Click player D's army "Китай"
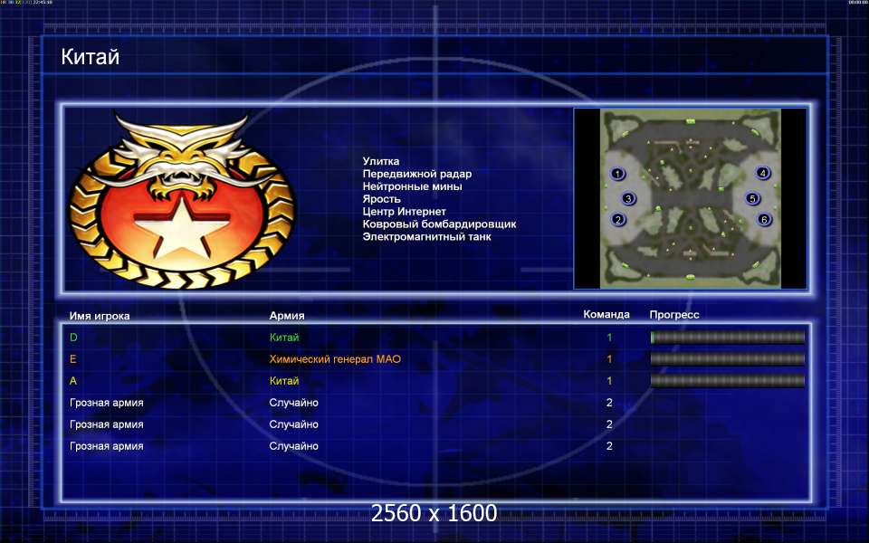The width and height of the screenshot is (869, 543). click(x=283, y=338)
